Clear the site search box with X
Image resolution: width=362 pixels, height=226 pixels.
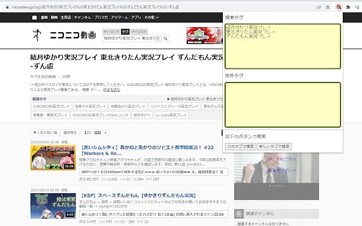point(158,38)
